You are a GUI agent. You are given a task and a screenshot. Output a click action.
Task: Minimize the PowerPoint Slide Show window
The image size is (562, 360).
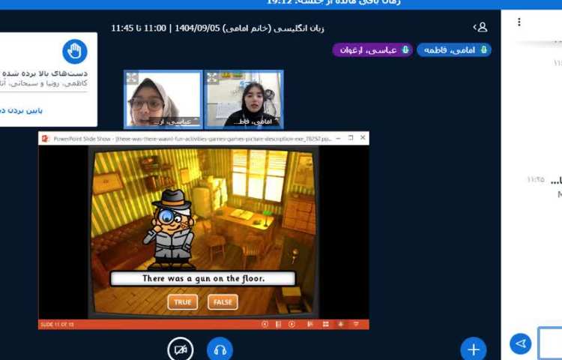(338, 138)
